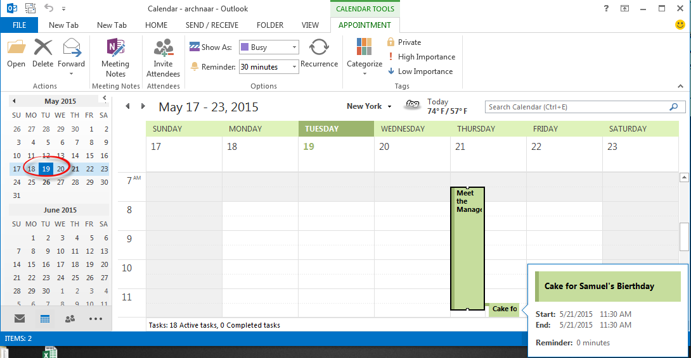Open the Categorize color menu

(365, 56)
